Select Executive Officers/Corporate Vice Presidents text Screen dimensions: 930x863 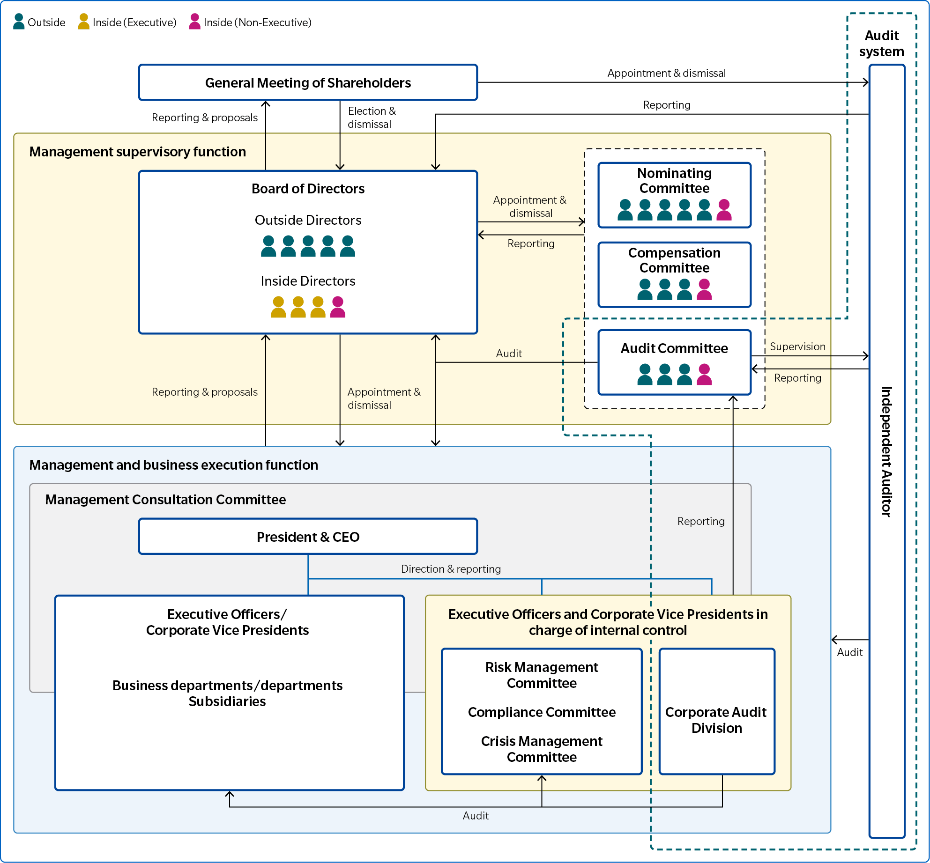click(227, 622)
